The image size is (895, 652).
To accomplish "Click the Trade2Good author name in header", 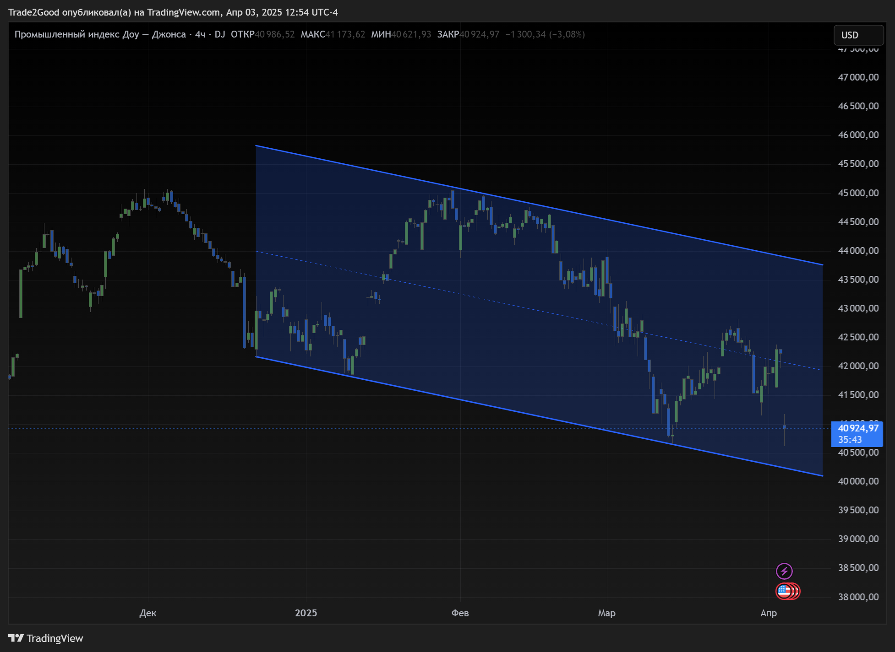I will coord(34,12).
